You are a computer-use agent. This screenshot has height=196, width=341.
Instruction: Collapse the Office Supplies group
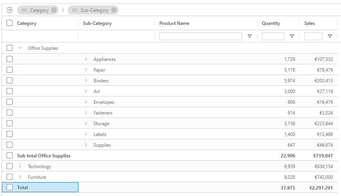click(20, 48)
